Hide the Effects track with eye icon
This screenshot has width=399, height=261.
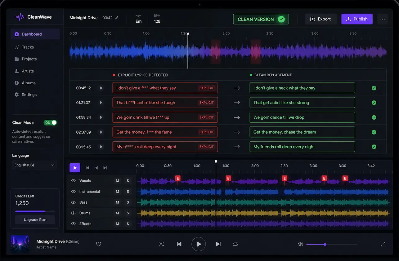74,224
